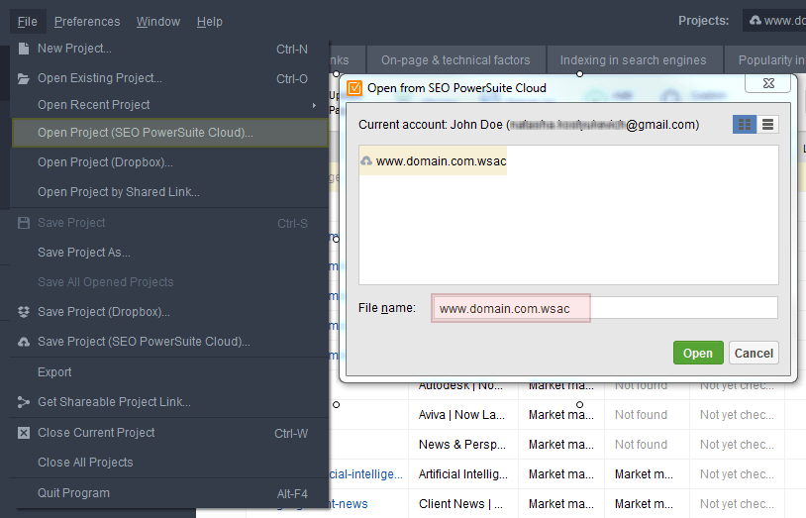Screen dimensions: 806x518
Task: Click the t-news link in table
Action: pos(349,504)
